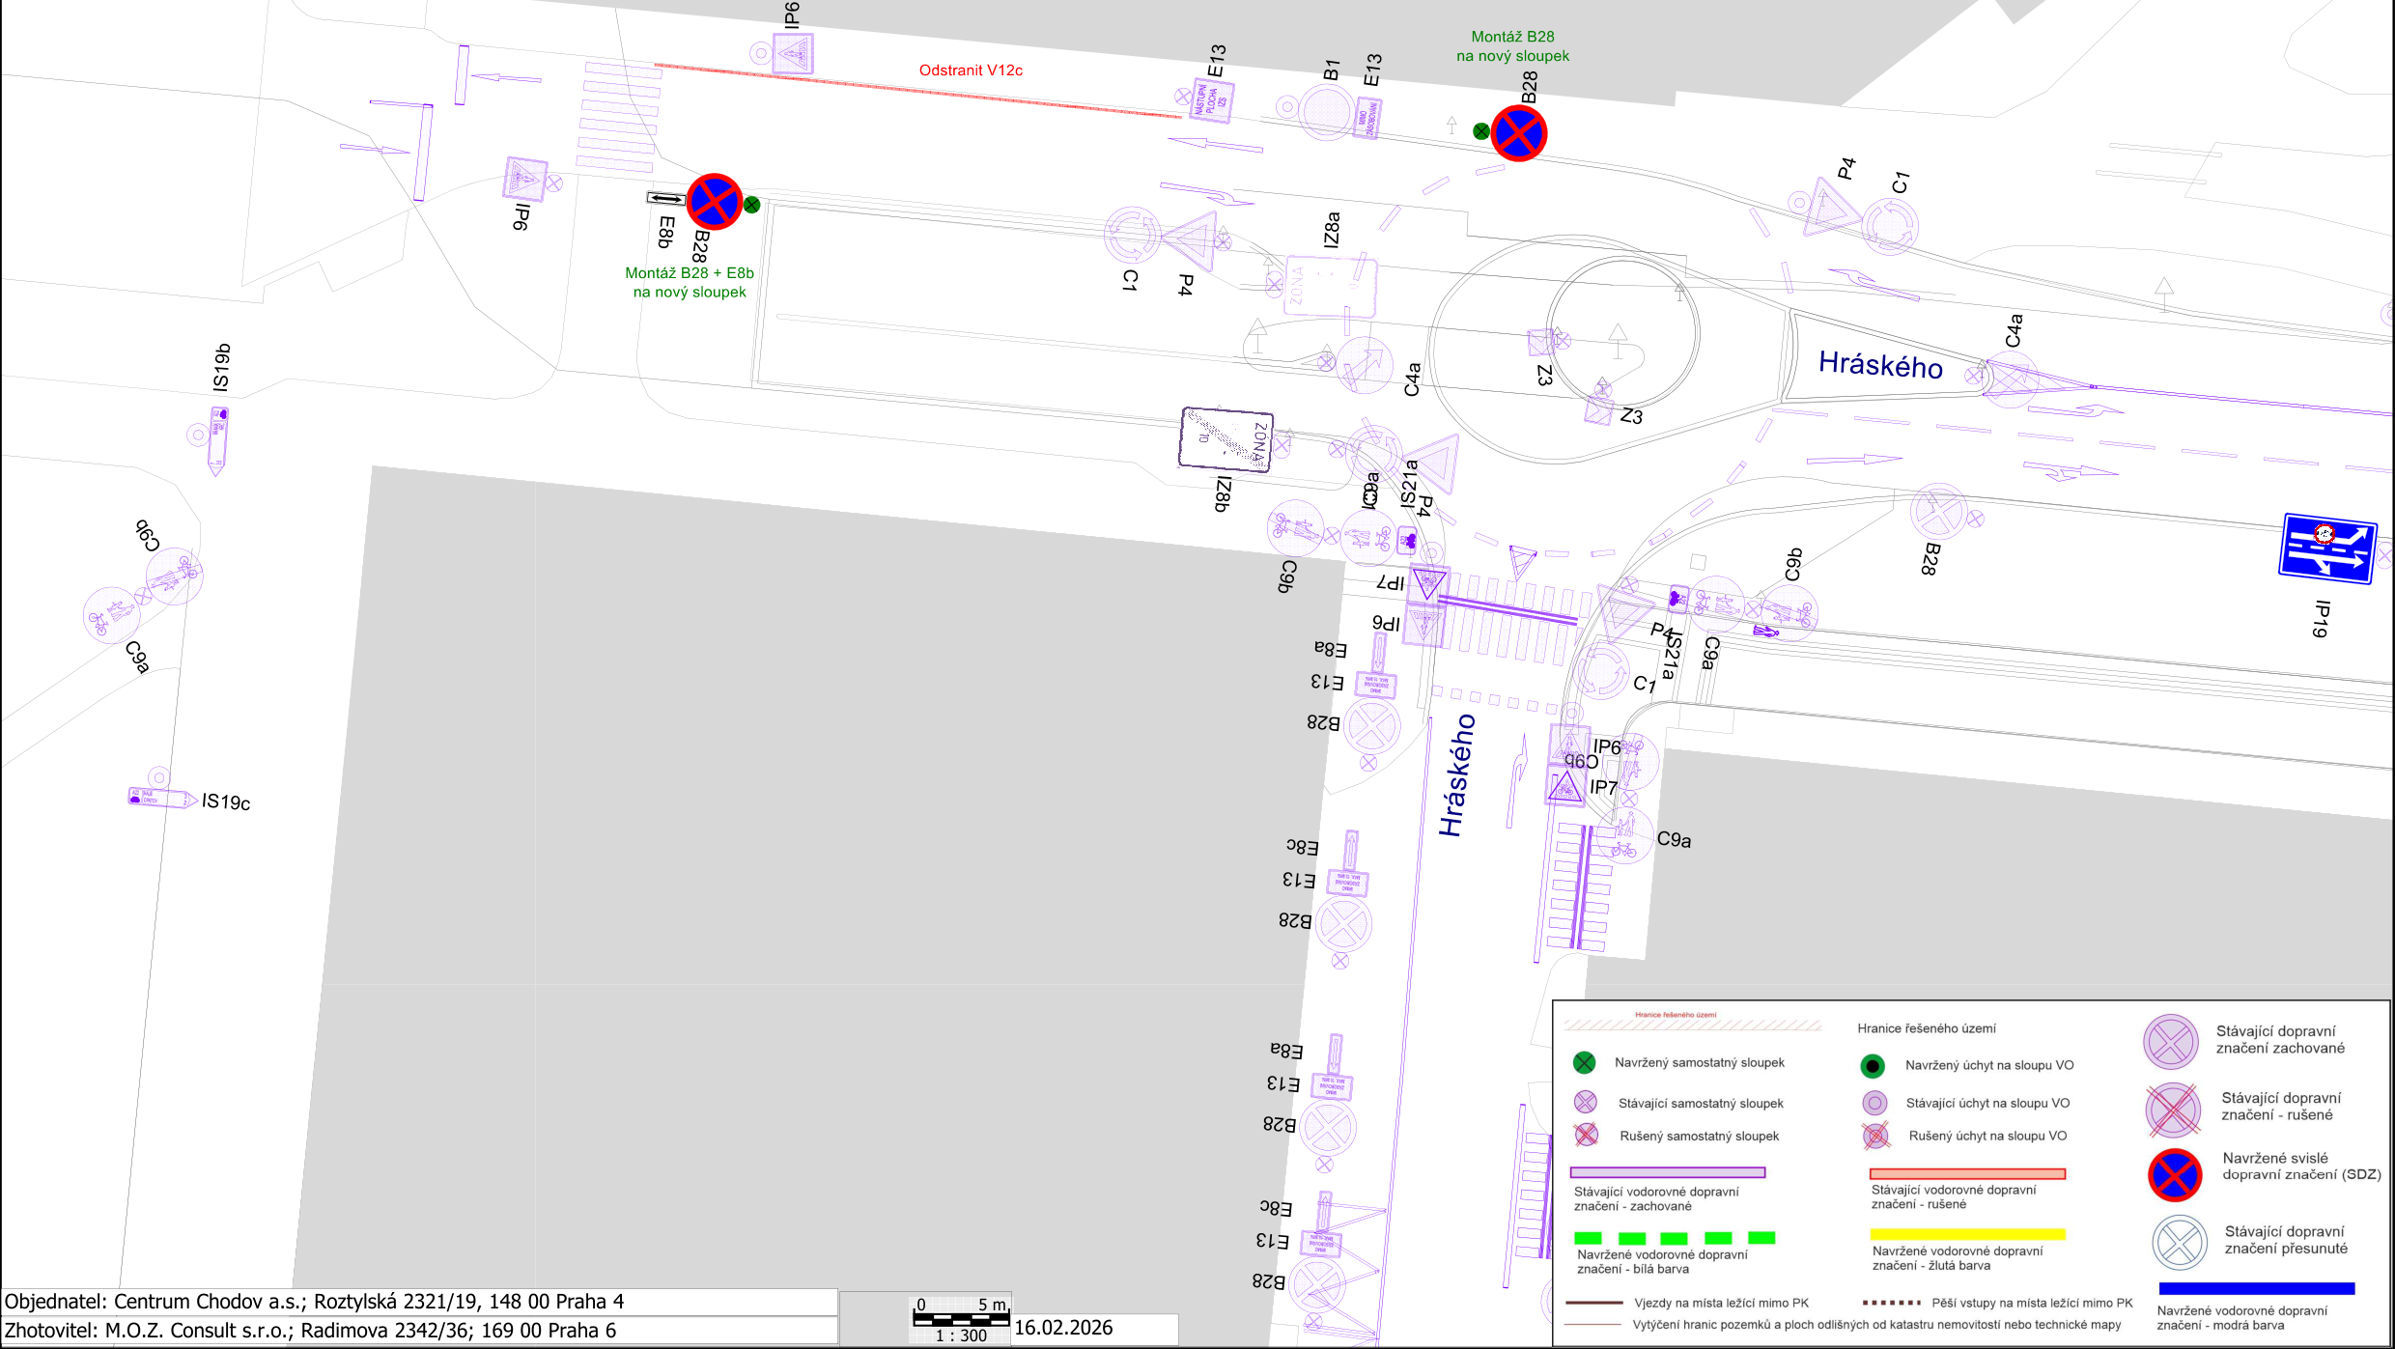The width and height of the screenshot is (2395, 1349).
Task: Select the vertical 'Hráského' street name
Action: click(x=1456, y=774)
